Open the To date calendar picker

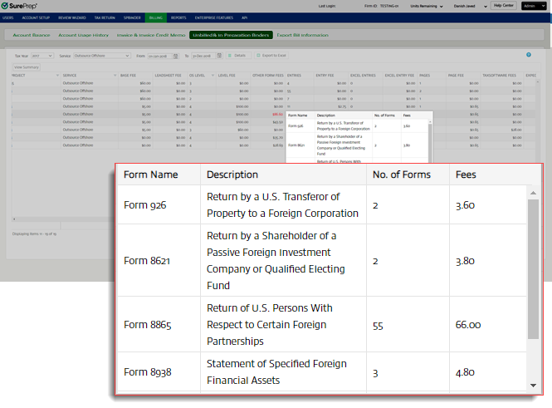[x=218, y=55]
